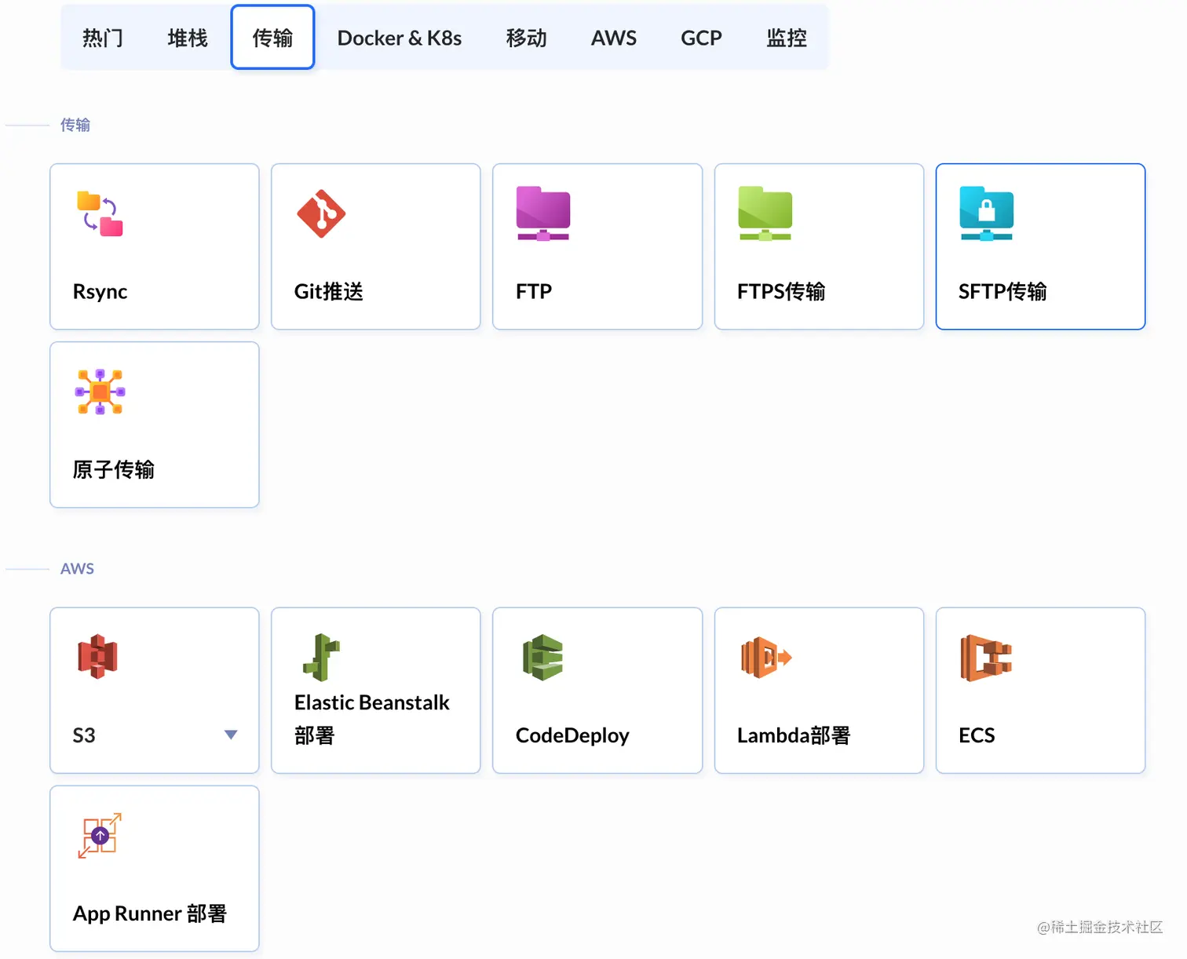Select the Lambda部署 label
This screenshot has width=1187, height=959.
coord(794,735)
